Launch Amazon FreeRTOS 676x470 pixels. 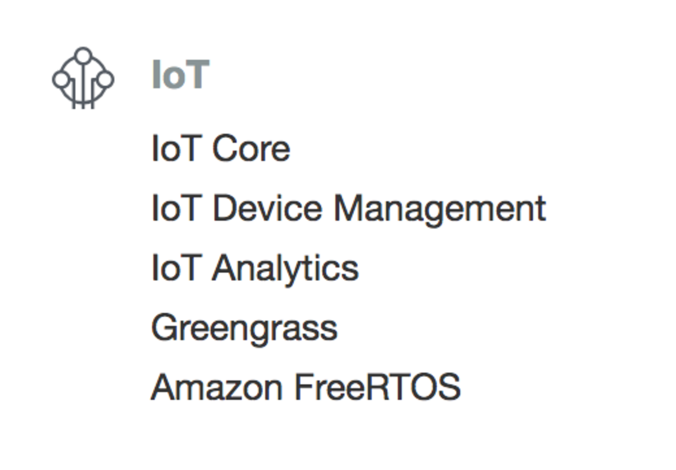[x=305, y=387]
